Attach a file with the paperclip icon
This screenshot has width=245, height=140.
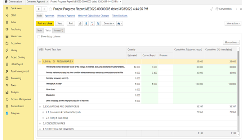[x=80, y=24]
